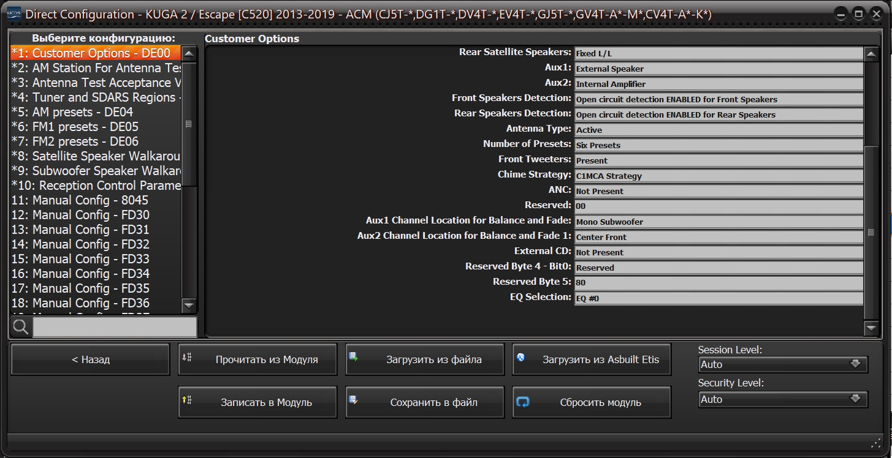Click the UCDS application logo in the title bar
This screenshot has height=458, width=892.
(13, 13)
